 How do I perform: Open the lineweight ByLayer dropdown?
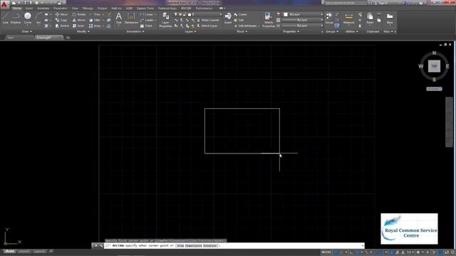[x=303, y=20]
